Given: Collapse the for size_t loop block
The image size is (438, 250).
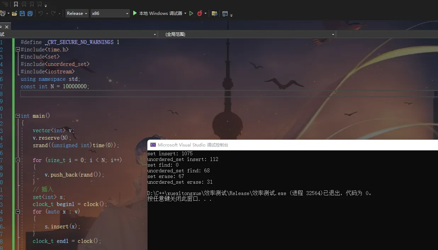Looking at the screenshot, I should point(18,160).
